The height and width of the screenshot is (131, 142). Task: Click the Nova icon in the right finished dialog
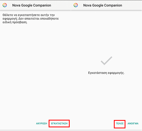76,5
